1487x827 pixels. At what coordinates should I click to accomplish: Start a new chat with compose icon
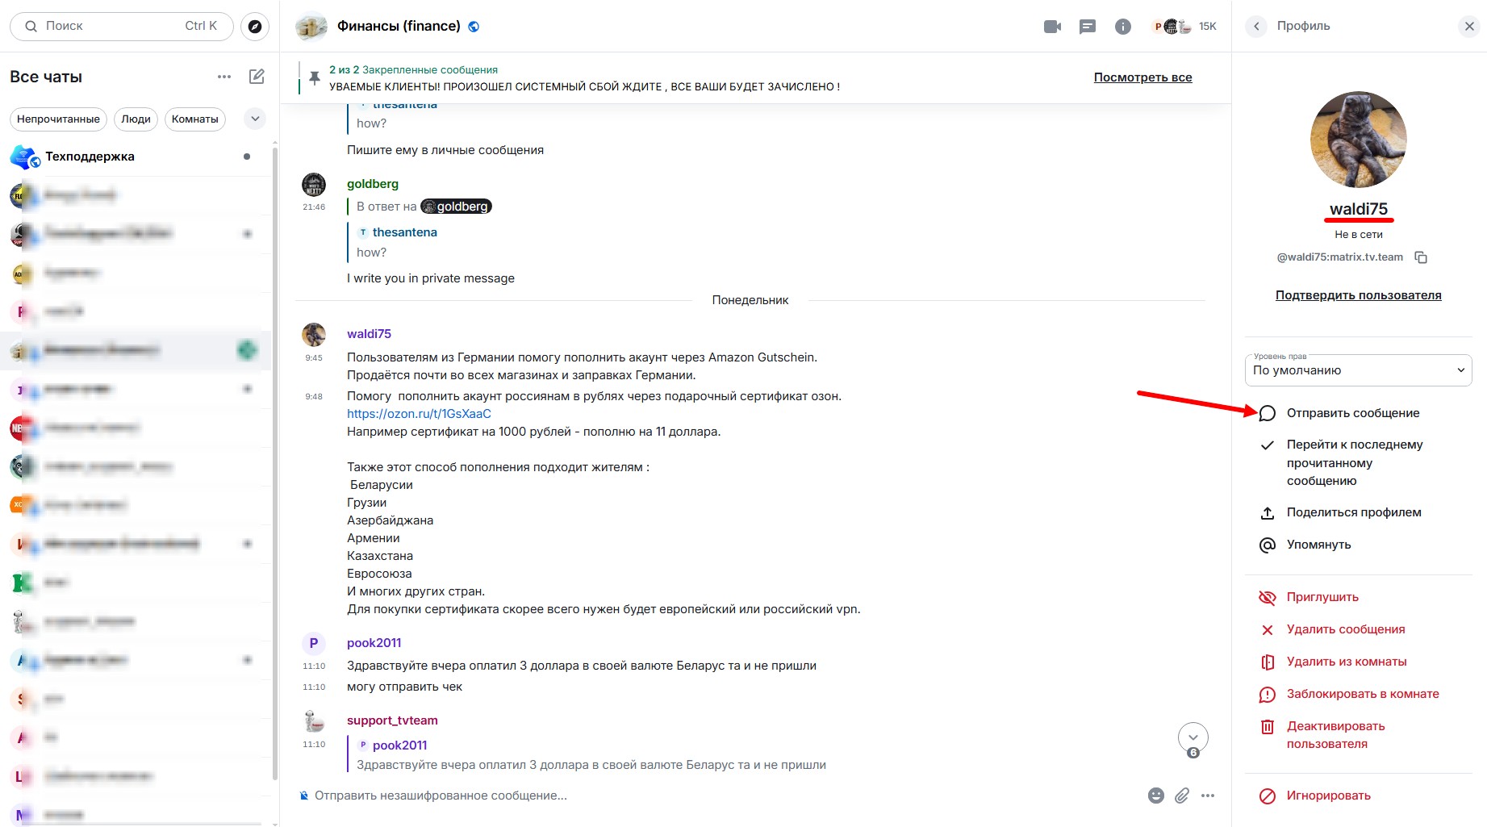(257, 77)
